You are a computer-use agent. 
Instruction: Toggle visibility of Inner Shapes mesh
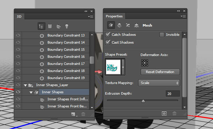point(18,92)
